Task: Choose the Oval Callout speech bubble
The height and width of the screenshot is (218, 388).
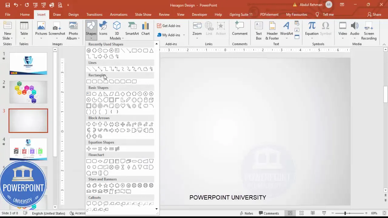Action: coord(100,204)
